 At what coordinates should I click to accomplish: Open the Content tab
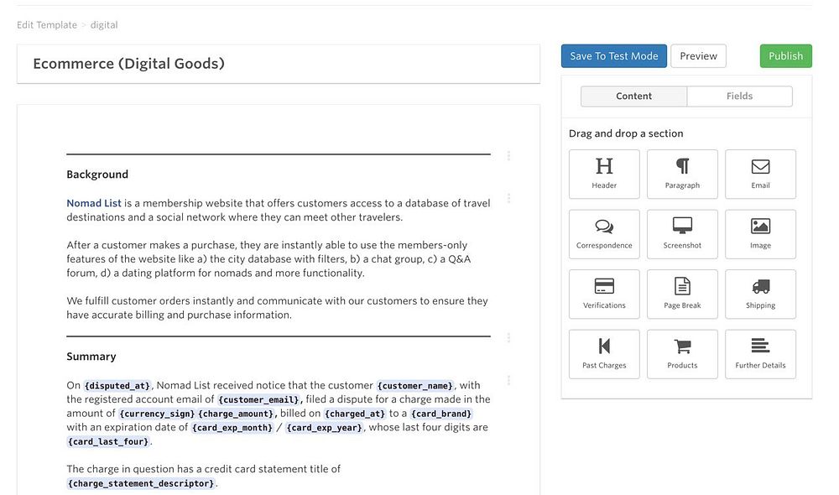pos(633,96)
